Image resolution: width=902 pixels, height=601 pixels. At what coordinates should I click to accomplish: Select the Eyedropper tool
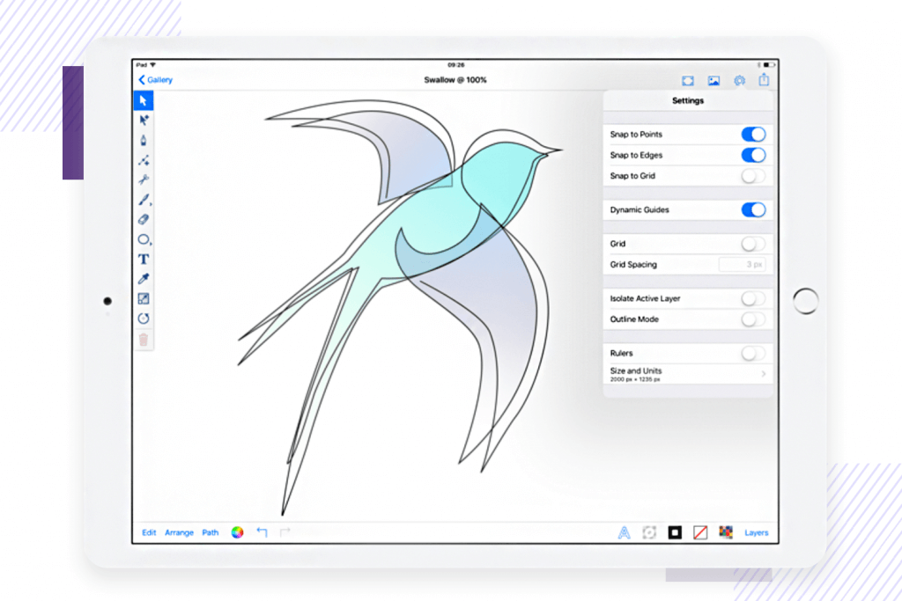[x=144, y=279]
